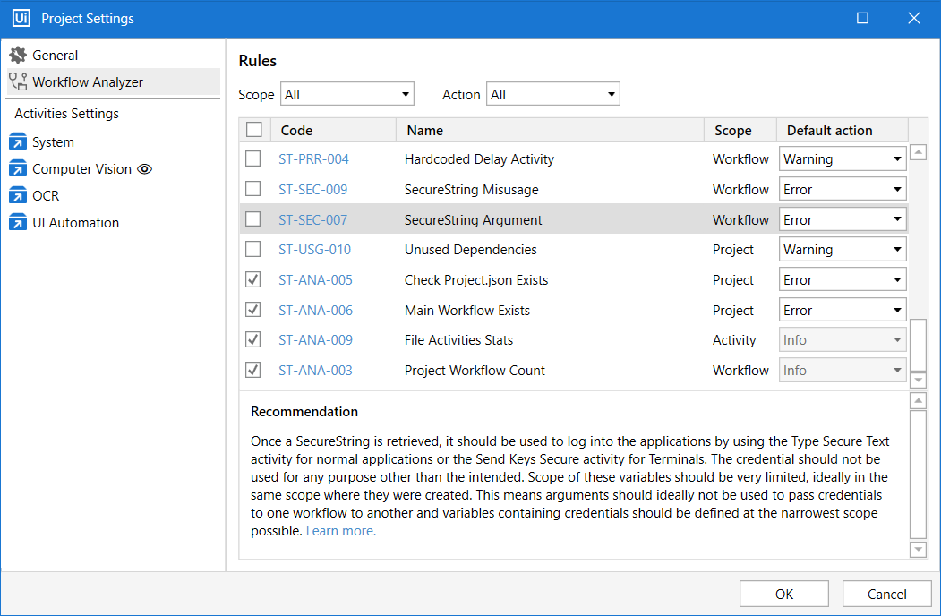
Task: Click the Recommendation panel scroll up arrow
Action: (919, 400)
